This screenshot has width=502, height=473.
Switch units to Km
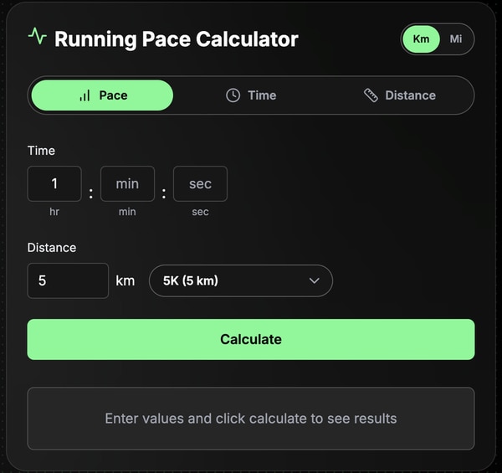point(421,39)
